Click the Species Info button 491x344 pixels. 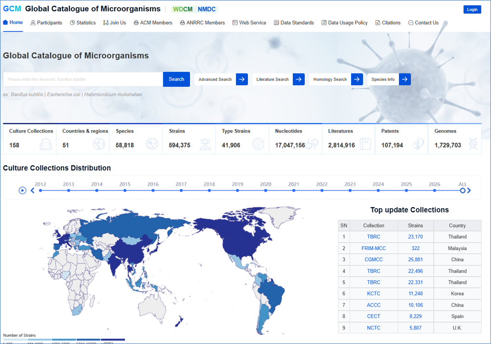[389, 79]
